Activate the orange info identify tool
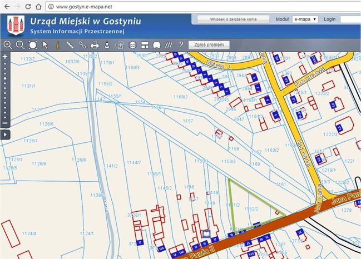Image resolution: width=361 pixels, height=259 pixels. [57, 45]
